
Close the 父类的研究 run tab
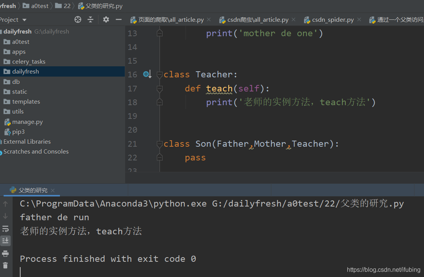[53, 191]
